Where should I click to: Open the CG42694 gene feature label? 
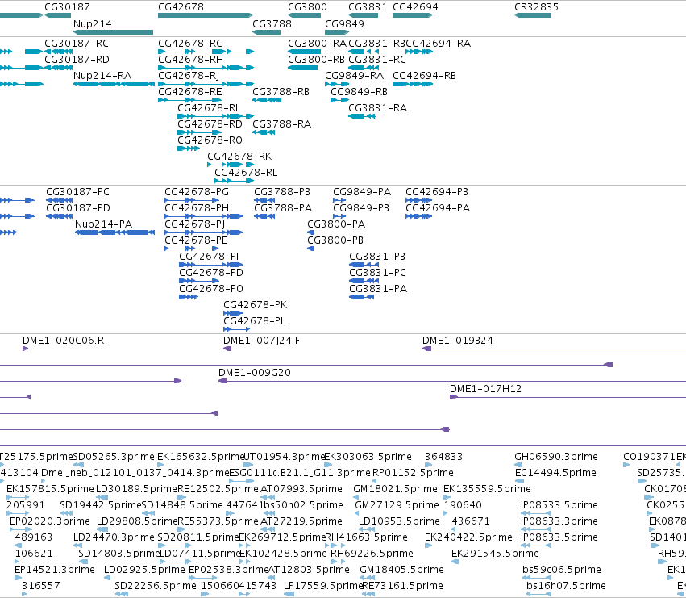415,7
